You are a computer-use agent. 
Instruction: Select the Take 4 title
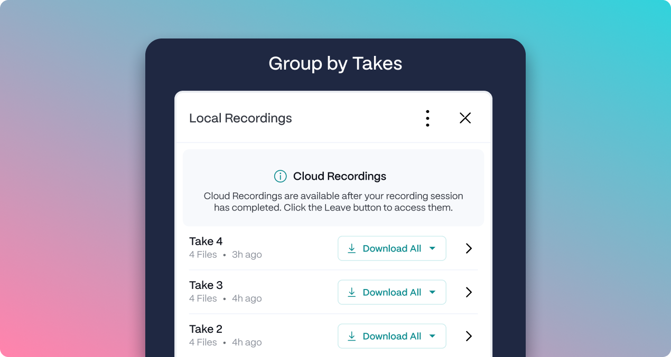coord(206,242)
